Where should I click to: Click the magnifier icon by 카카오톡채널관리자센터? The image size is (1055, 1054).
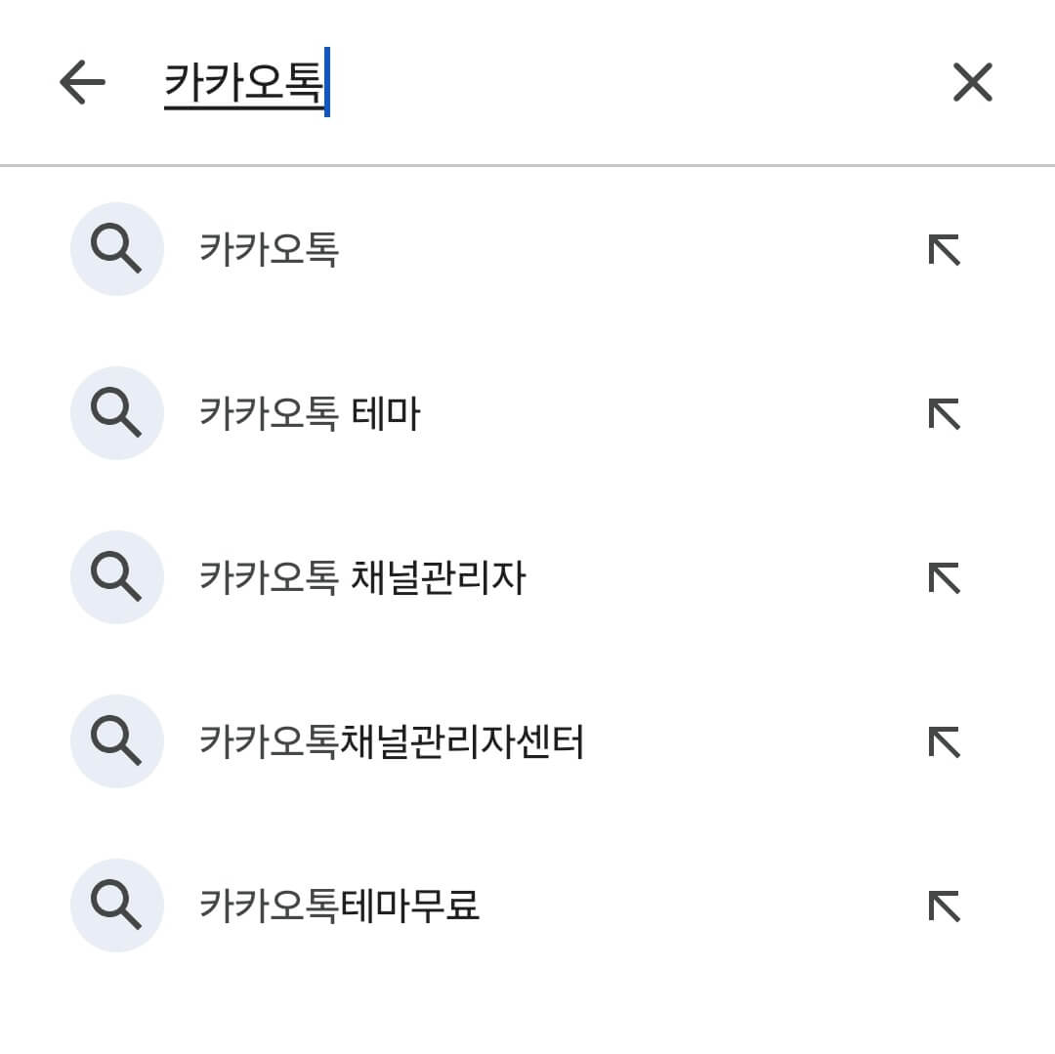tap(115, 740)
